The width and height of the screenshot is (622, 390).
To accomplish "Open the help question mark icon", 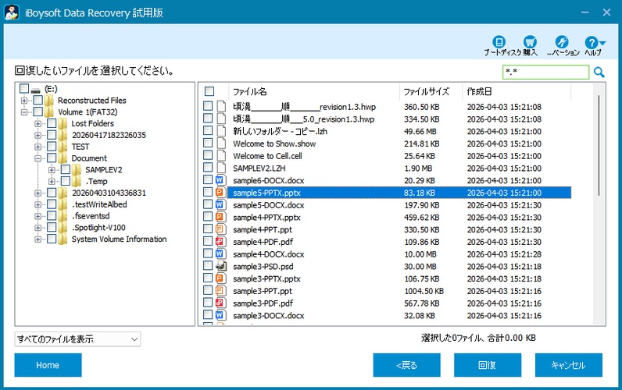I will (591, 42).
